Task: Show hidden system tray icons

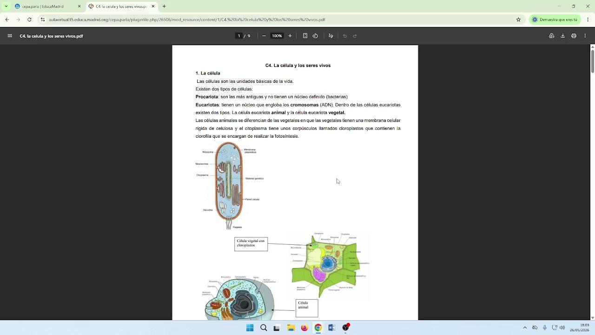Action: coord(525,328)
